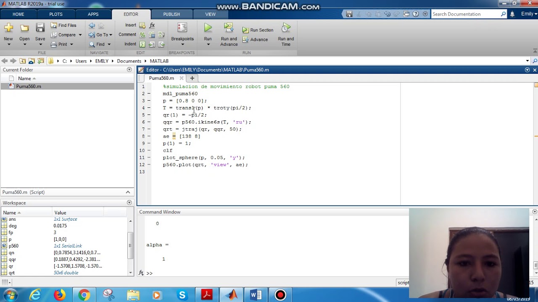
Task: Click Advance in the Run group
Action: pyautogui.click(x=255, y=39)
